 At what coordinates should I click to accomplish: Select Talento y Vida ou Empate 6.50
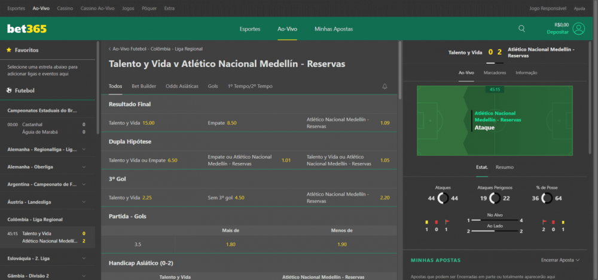[x=150, y=161]
